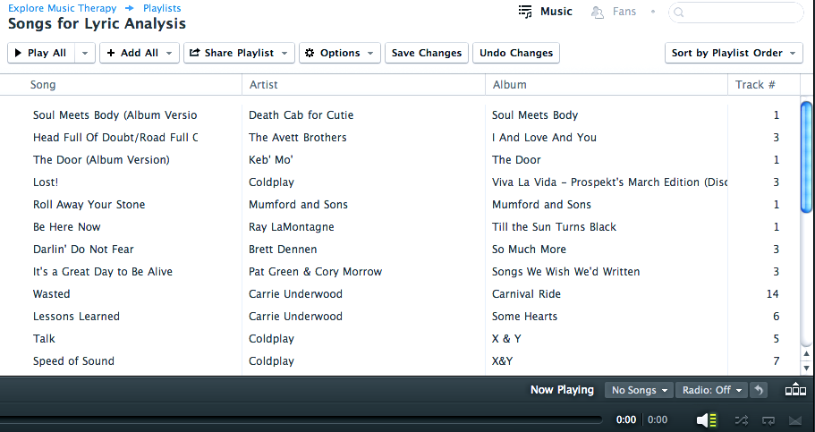Viewport: 815px width, 432px height.
Task: Click the playback progress bar
Action: 301,419
